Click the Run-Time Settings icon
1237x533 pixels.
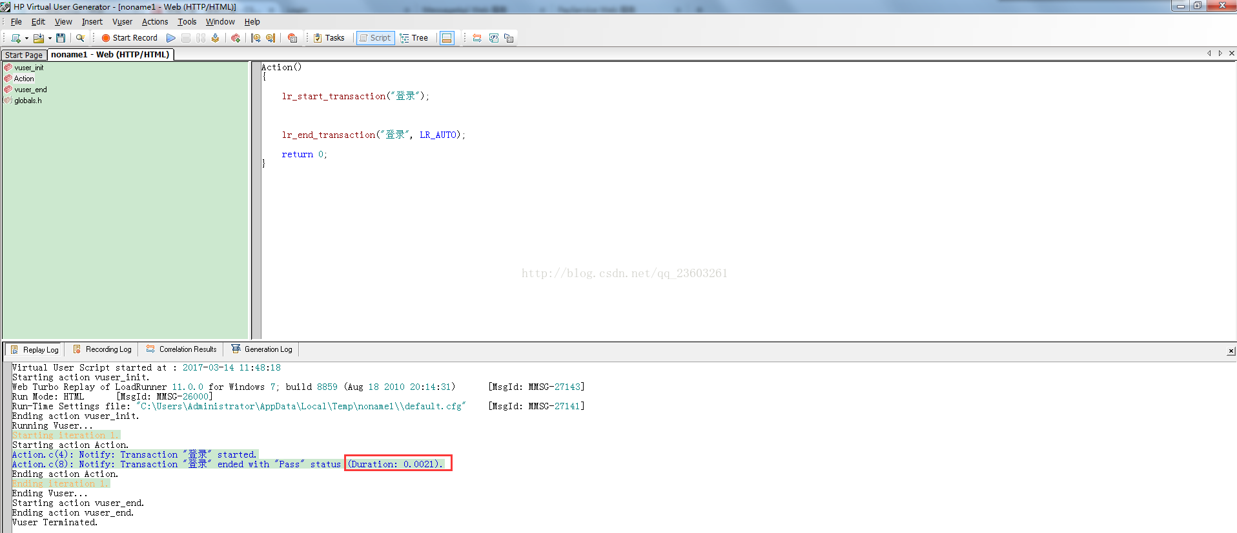click(509, 38)
